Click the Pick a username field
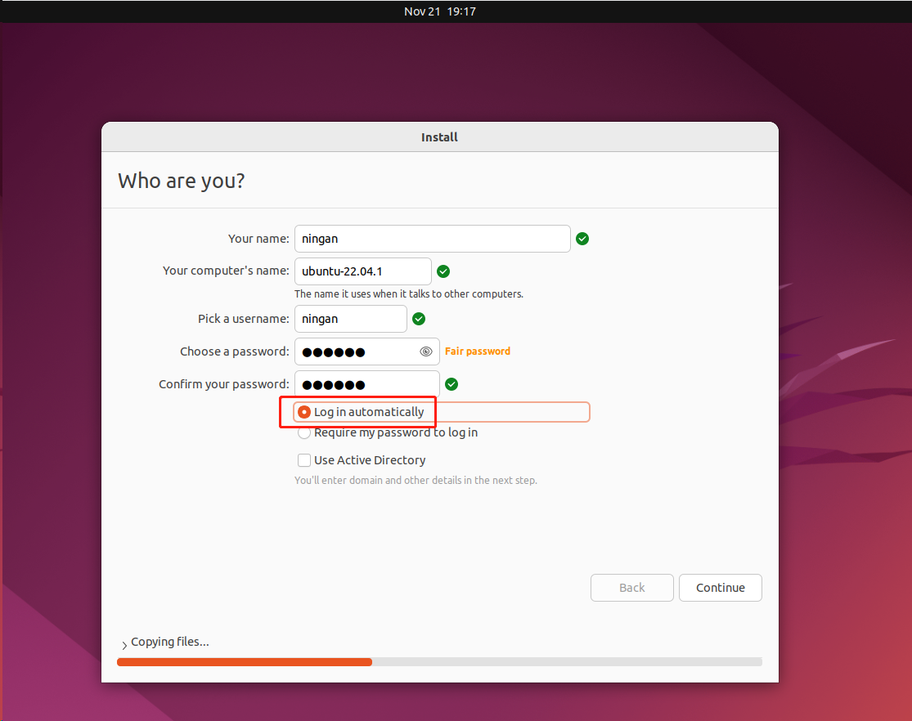This screenshot has height=721, width=912. (x=351, y=319)
